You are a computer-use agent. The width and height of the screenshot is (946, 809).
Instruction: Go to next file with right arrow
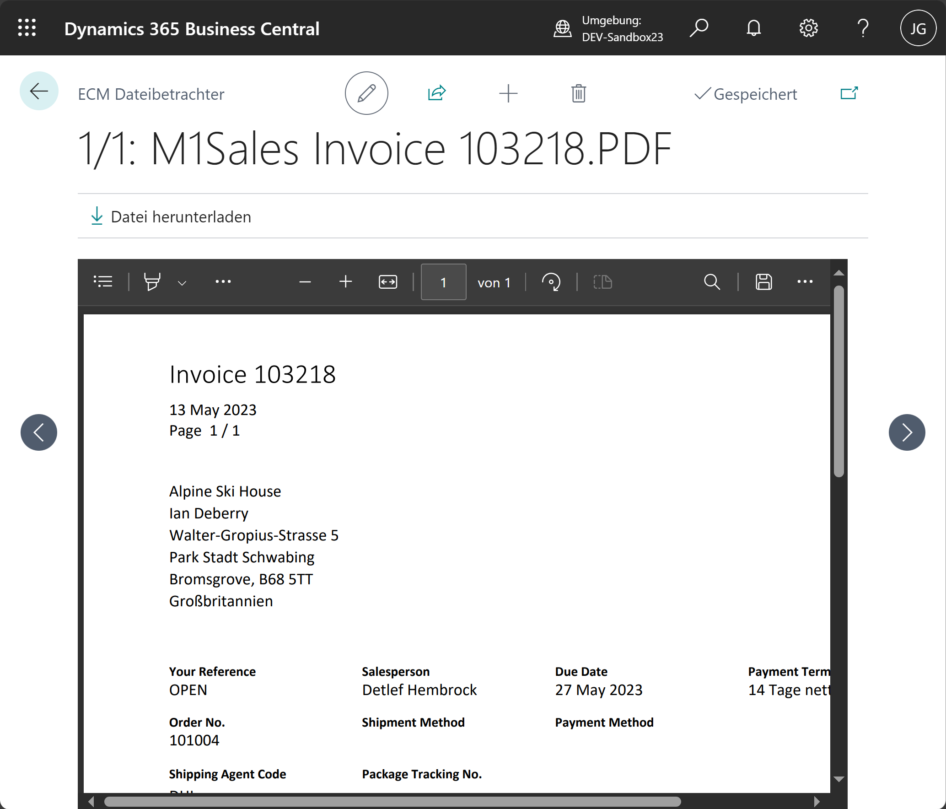[x=907, y=432]
